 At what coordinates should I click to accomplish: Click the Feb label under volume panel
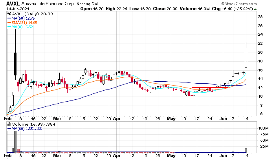[7, 156]
